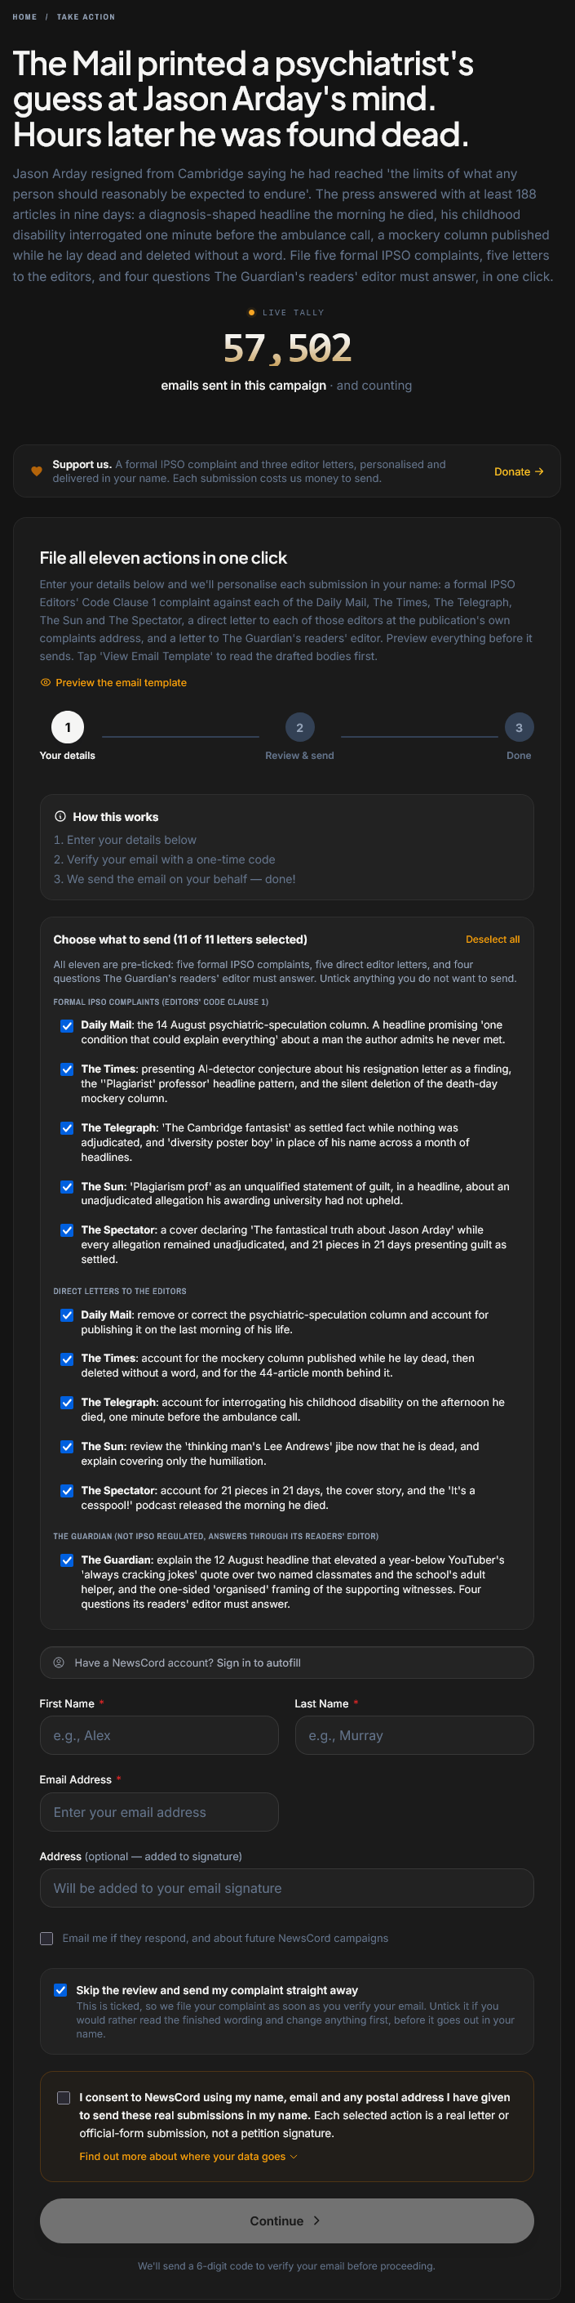This screenshot has height=2303, width=575.
Task: Untick the Daily Mail IPSO complaint checkbox
Action: coord(67,1025)
